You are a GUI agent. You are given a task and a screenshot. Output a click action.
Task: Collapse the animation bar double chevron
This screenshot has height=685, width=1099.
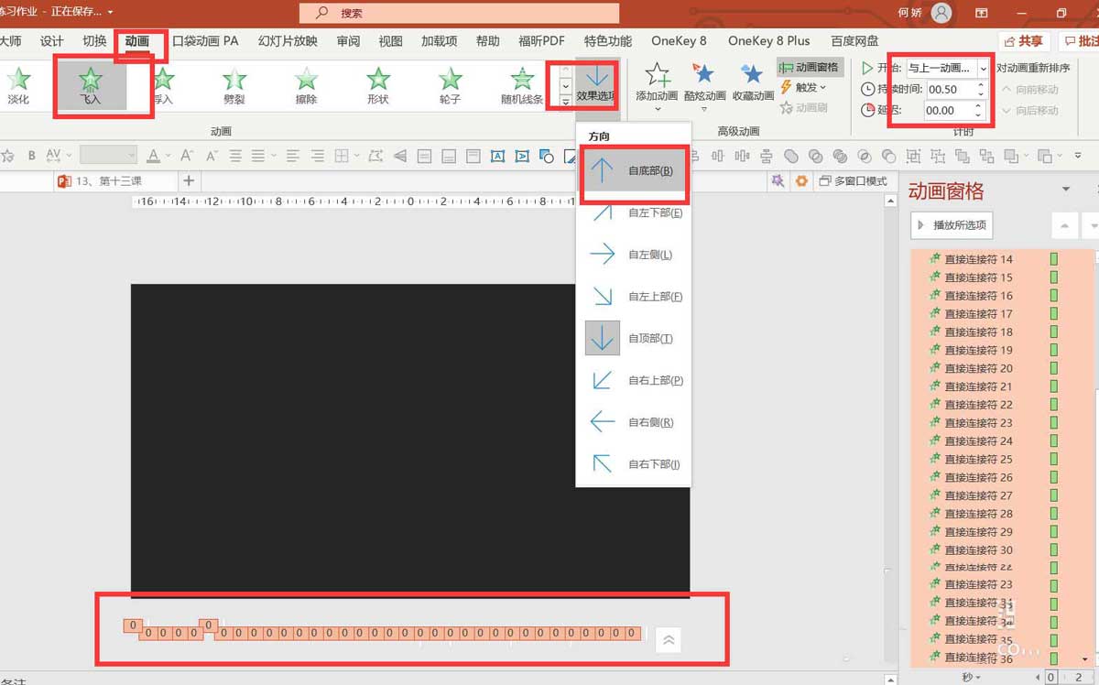click(x=669, y=640)
